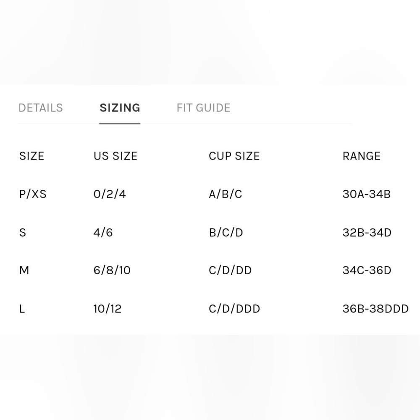Screen dimensions: 420x420
Task: Click the RANGE column header
Action: click(x=361, y=156)
